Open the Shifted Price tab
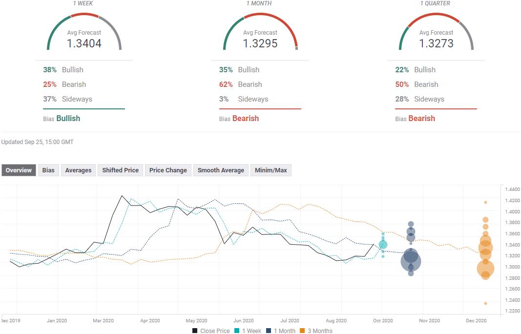 point(120,170)
